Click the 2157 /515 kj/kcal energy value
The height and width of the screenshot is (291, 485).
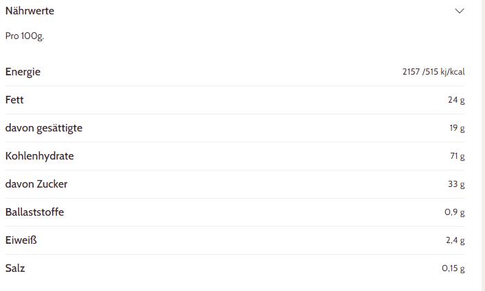pos(434,72)
